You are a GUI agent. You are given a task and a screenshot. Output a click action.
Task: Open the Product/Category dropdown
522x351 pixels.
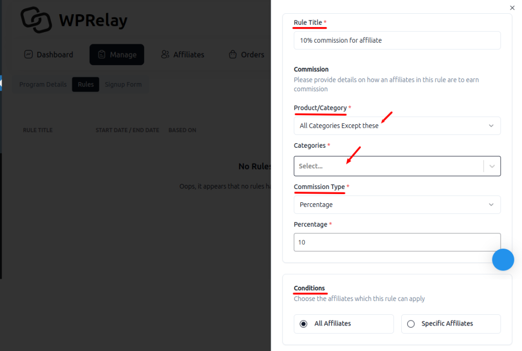(397, 126)
